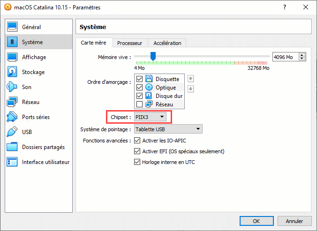Select Stockage label in the sidebar
Viewport: 317px width, 231px height.
33,72
